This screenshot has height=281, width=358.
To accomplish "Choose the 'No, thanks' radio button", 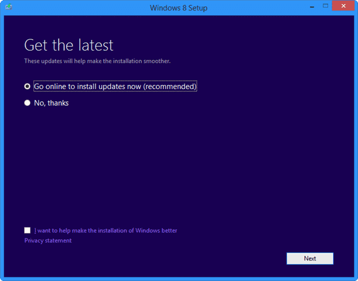I will click(x=28, y=103).
